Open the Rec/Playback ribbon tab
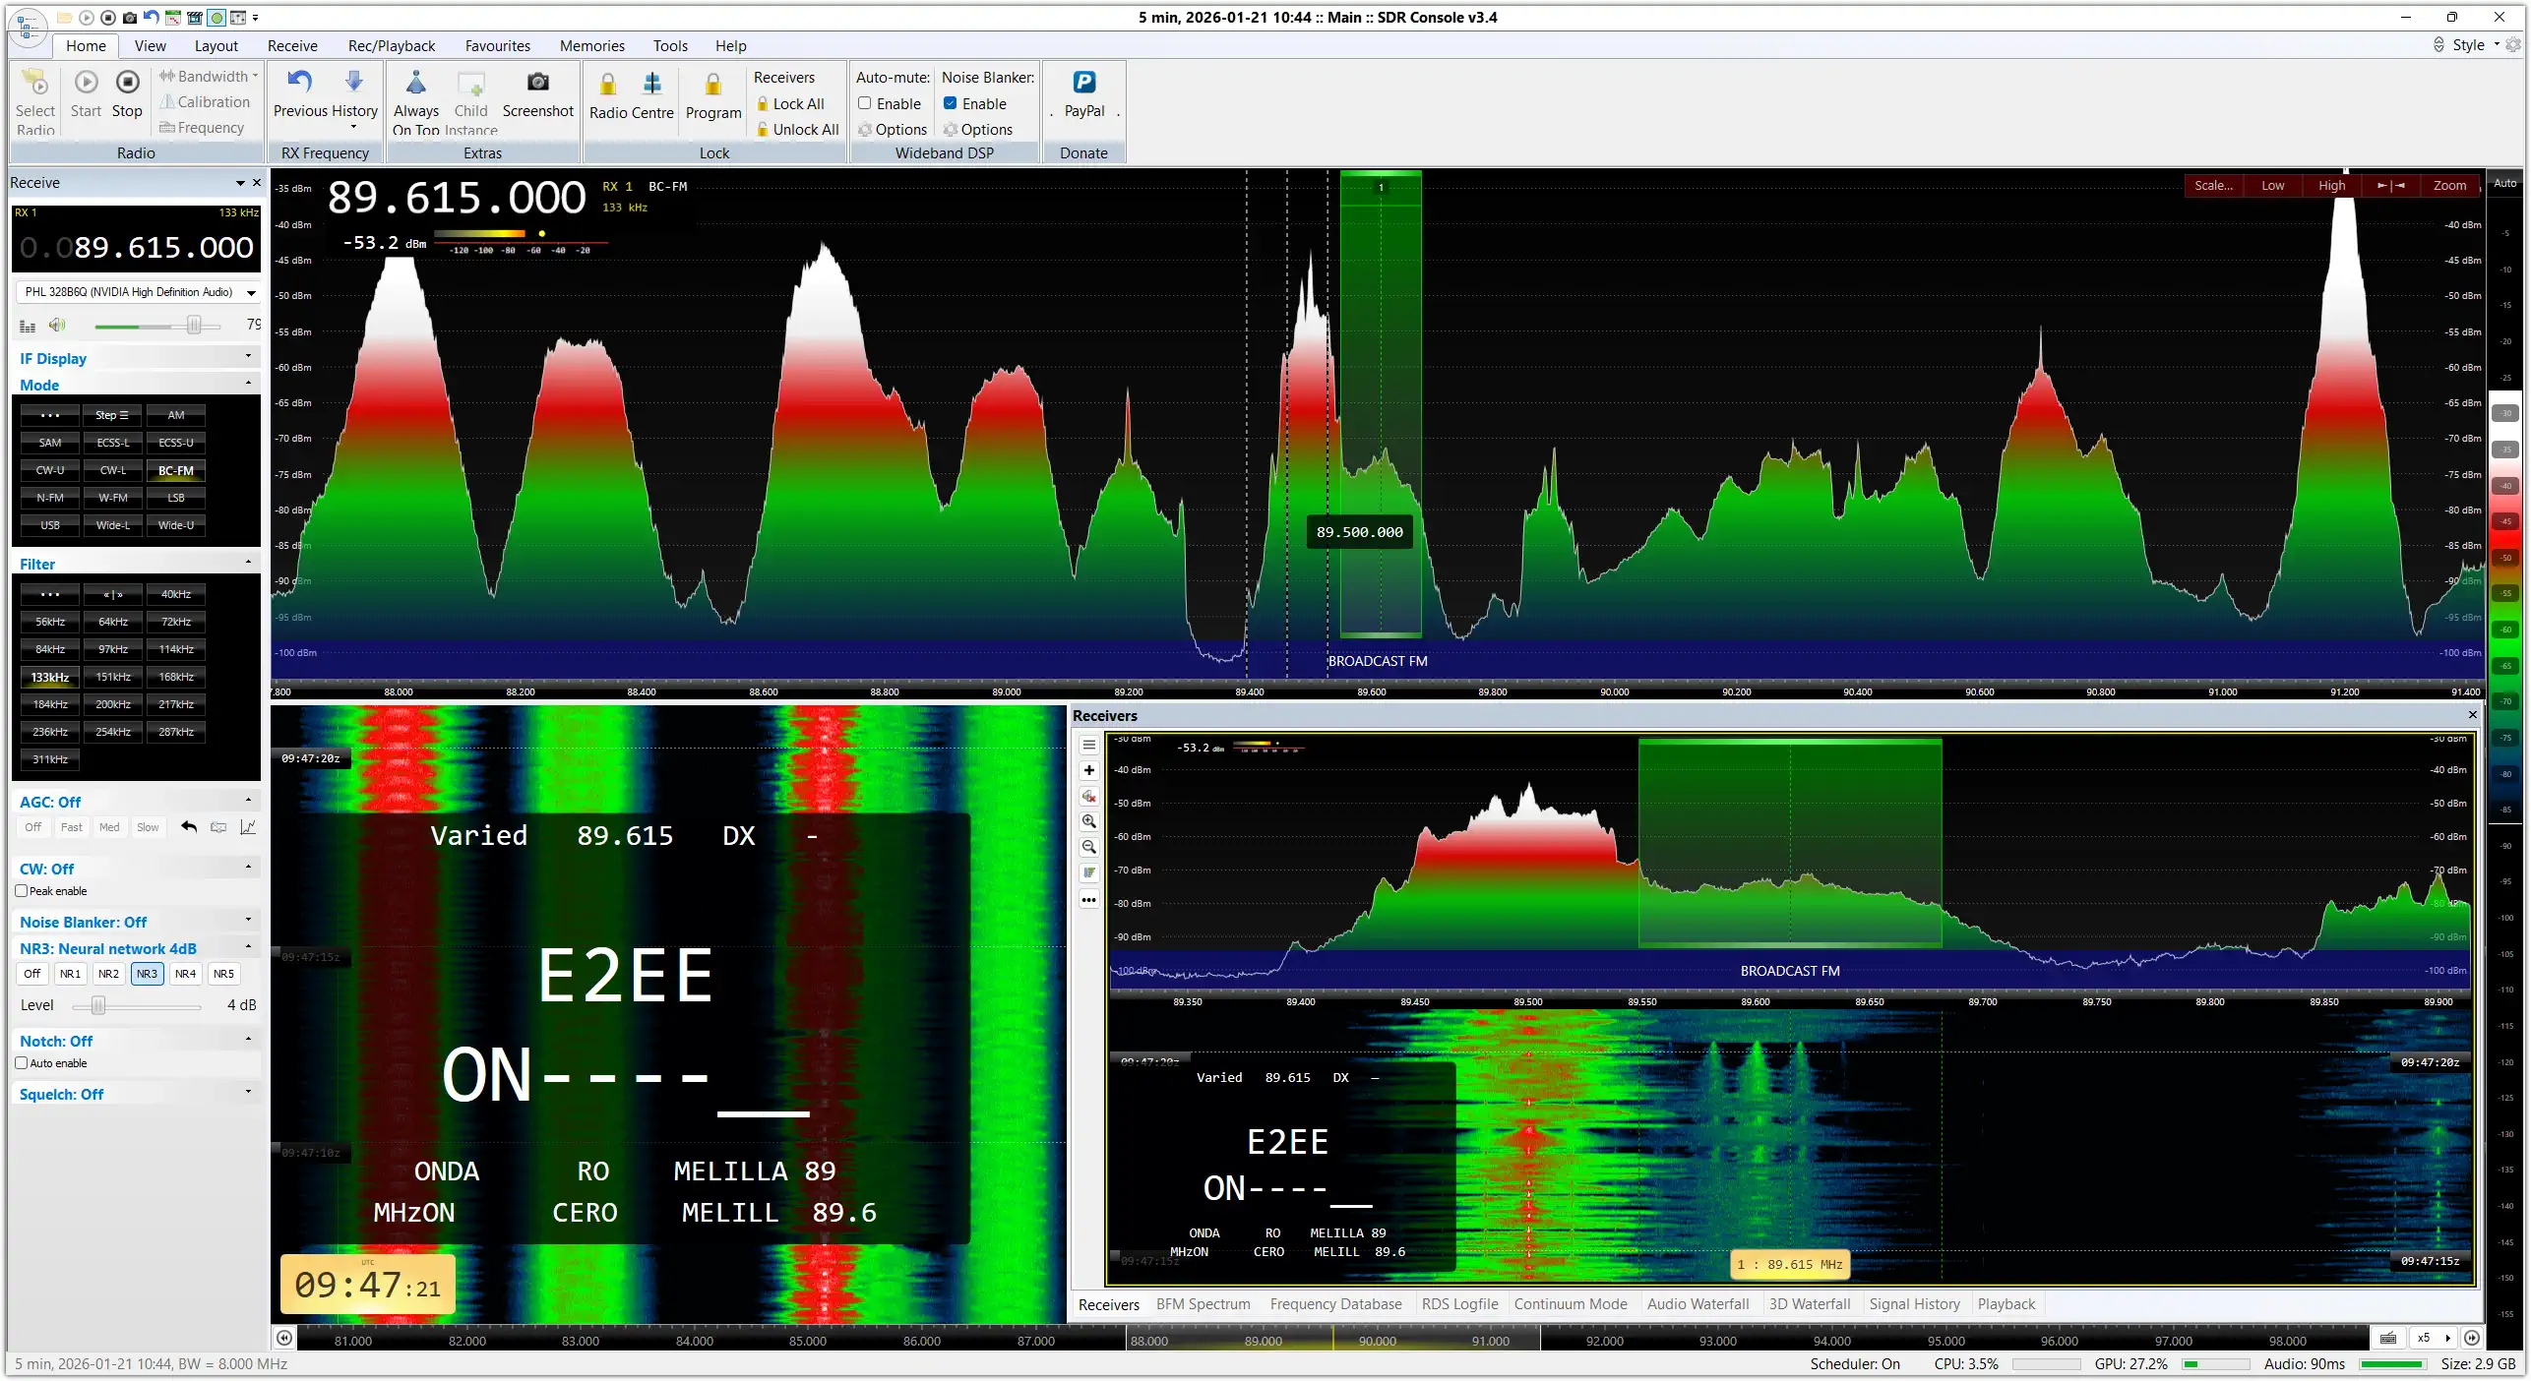The height and width of the screenshot is (1381, 2531). tap(391, 45)
